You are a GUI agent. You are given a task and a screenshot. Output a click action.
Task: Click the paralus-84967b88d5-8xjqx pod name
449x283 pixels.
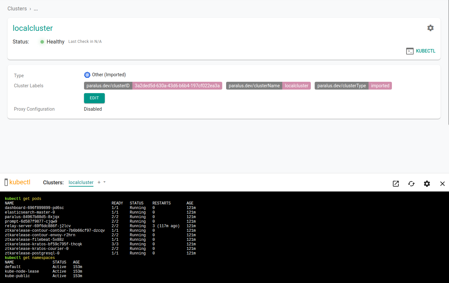pyautogui.click(x=32, y=217)
